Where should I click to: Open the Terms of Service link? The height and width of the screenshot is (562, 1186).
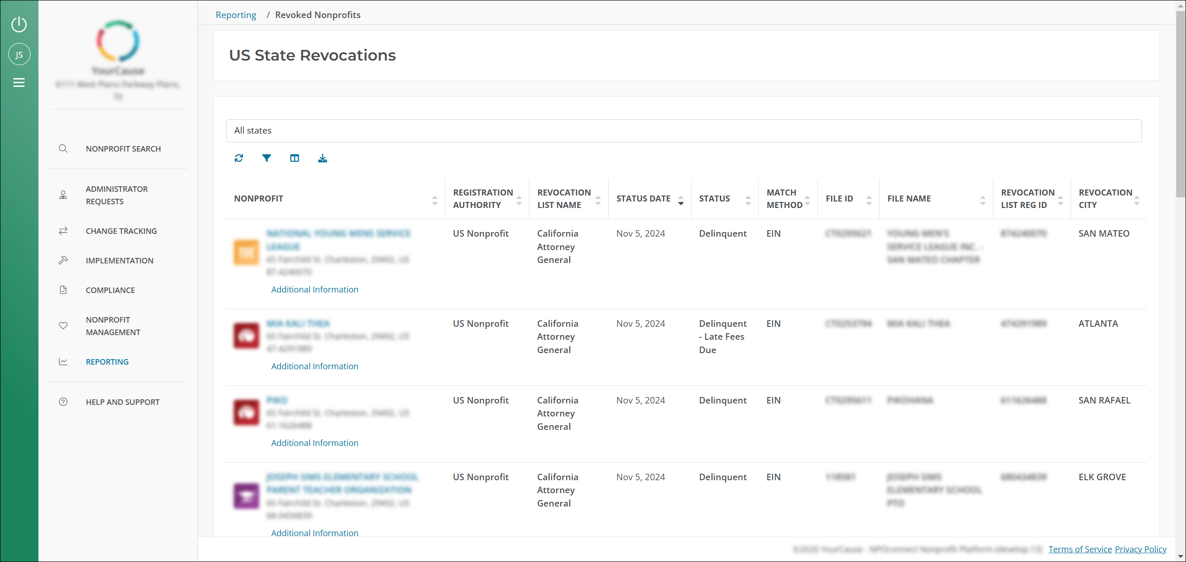click(x=1080, y=549)
